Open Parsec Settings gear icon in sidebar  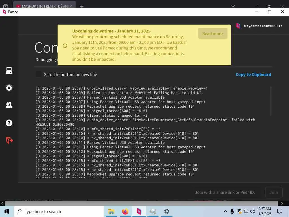coord(9,88)
